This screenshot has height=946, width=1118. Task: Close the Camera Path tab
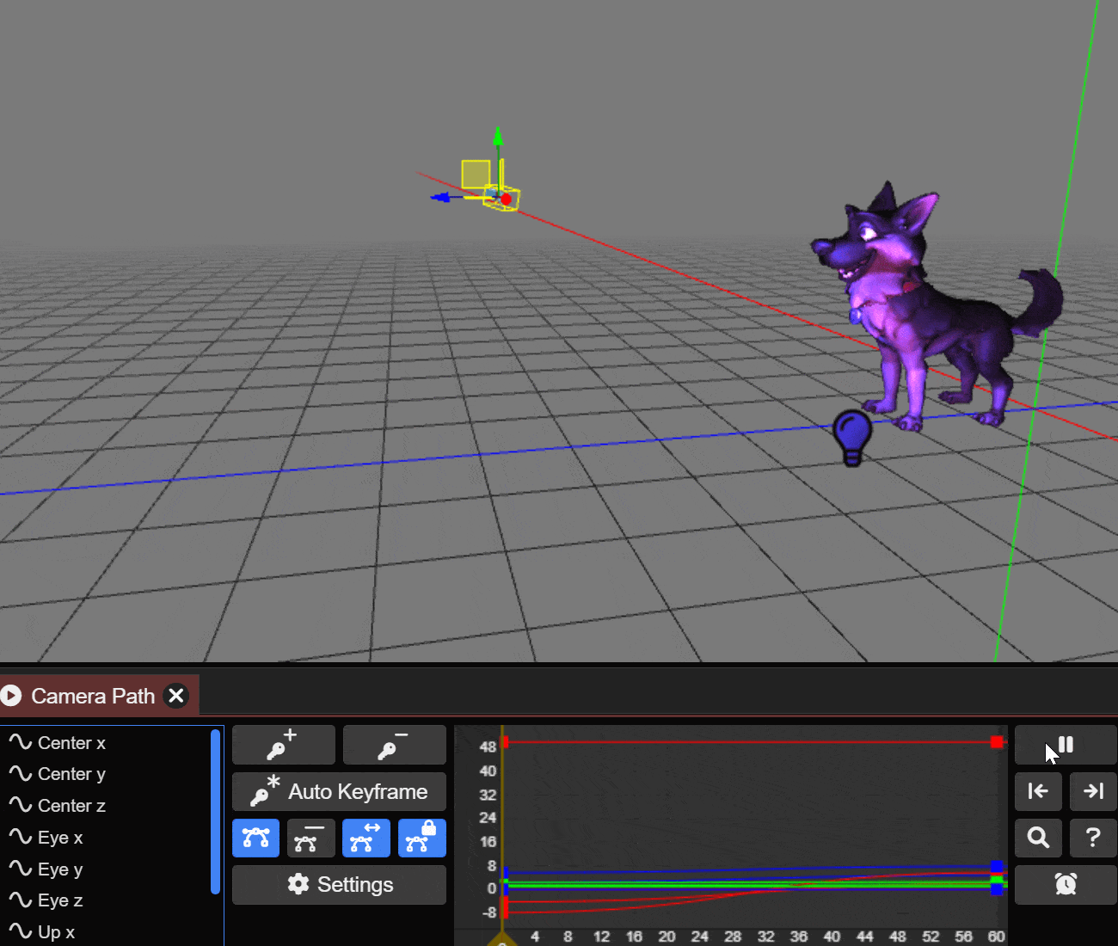pyautogui.click(x=176, y=695)
